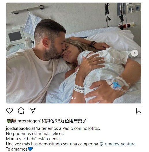The height and width of the screenshot is (152, 149).
Task: Click the blue heart emoji in the caption
Action: pos(30,149)
